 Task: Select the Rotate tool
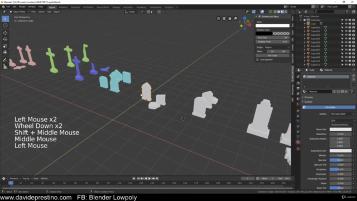(x=5, y=40)
